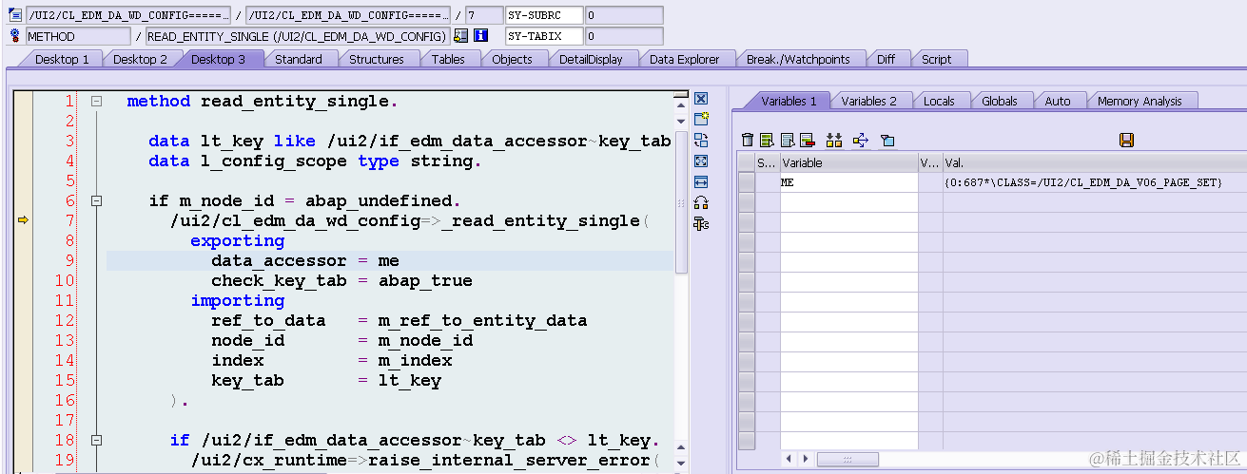Viewport: 1247px width, 474px height.
Task: Select the row selector for ME variable
Action: click(x=747, y=182)
